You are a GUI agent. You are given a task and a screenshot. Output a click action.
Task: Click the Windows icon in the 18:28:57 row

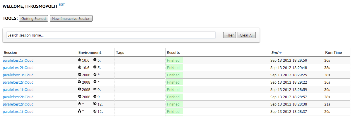click(x=80, y=97)
